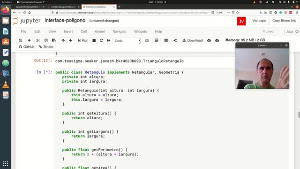Cut the selected cell with the scissors icon
Screen dimensions: 300x169
[x=38, y=40]
